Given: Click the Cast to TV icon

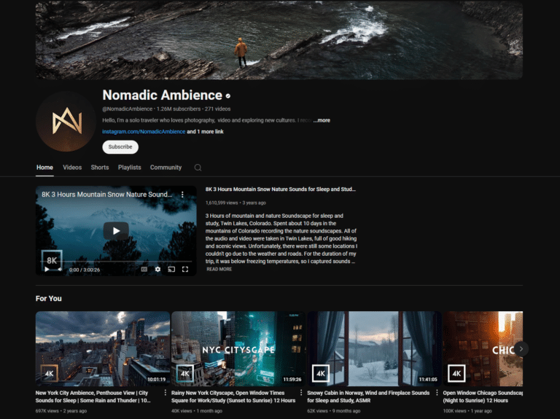Looking at the screenshot, I should coord(171,269).
